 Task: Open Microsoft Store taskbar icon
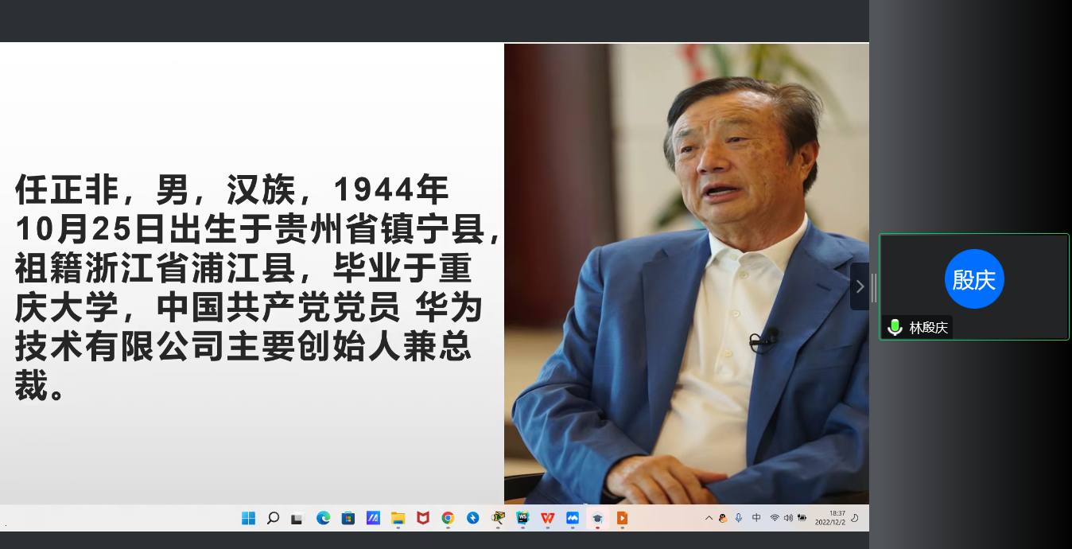tap(348, 518)
